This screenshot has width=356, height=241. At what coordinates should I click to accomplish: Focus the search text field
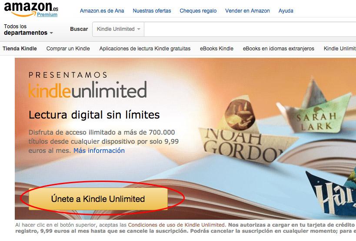(x=250, y=29)
